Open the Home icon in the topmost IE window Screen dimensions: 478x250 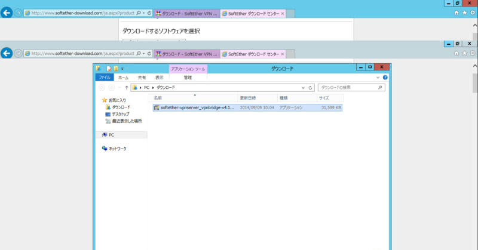[456, 13]
